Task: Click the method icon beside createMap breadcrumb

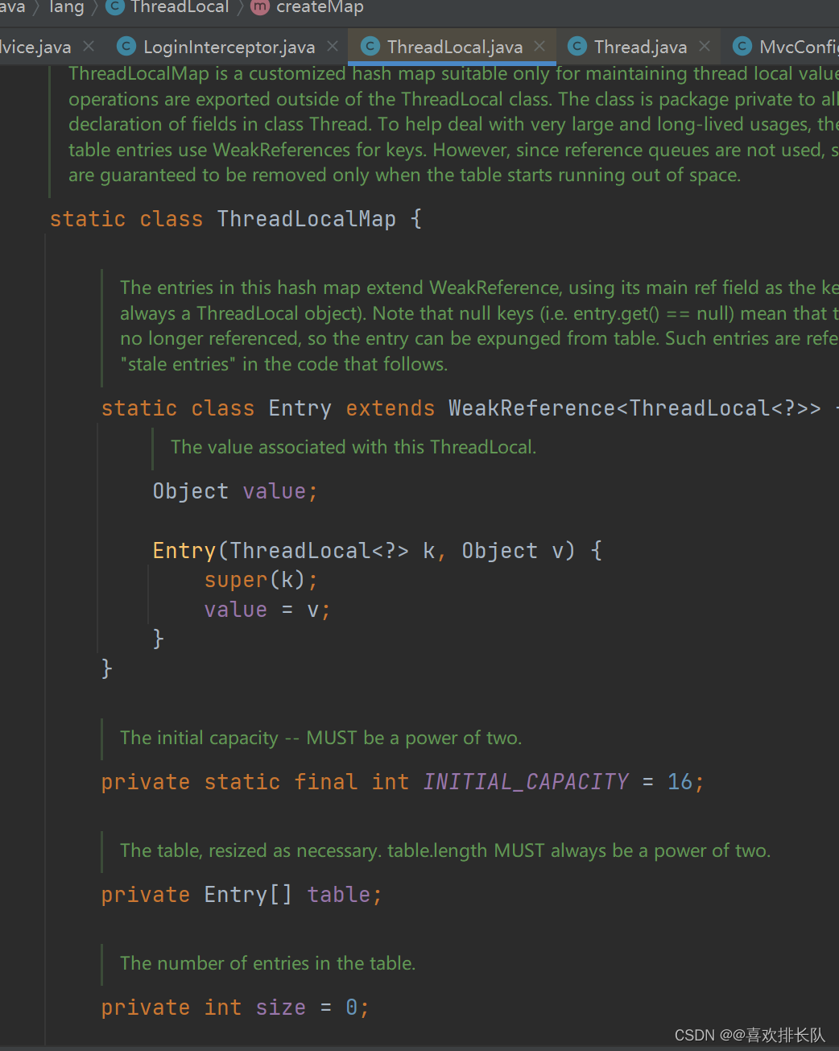Action: pyautogui.click(x=258, y=8)
